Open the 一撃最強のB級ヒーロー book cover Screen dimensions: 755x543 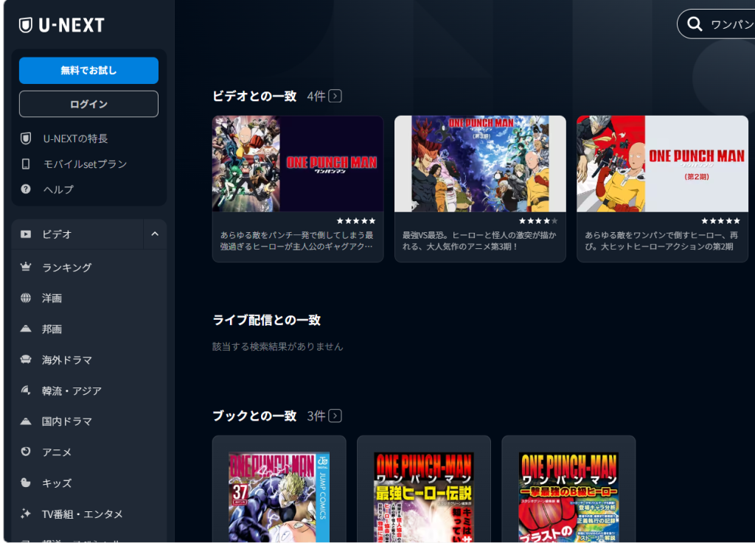pyautogui.click(x=568, y=497)
